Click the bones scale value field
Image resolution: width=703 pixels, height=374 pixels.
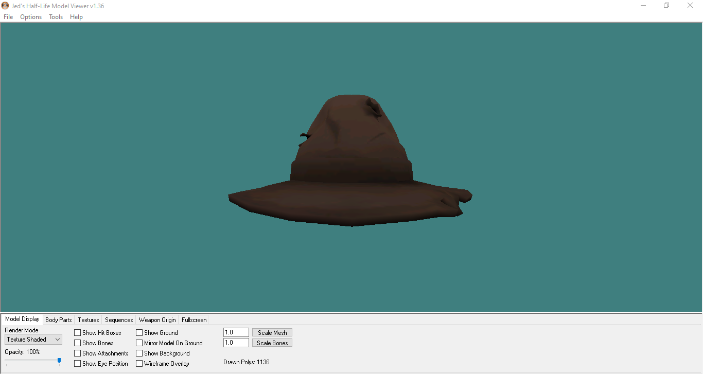236,343
